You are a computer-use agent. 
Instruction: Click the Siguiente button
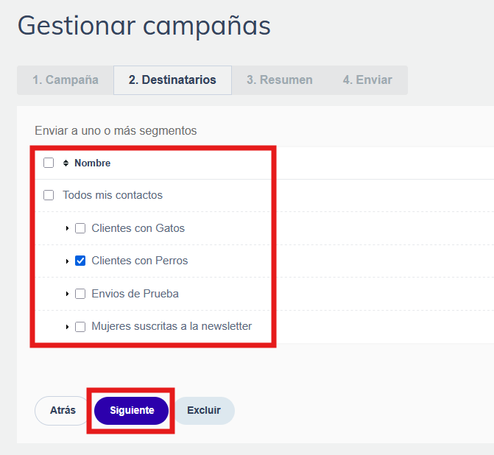click(x=131, y=411)
